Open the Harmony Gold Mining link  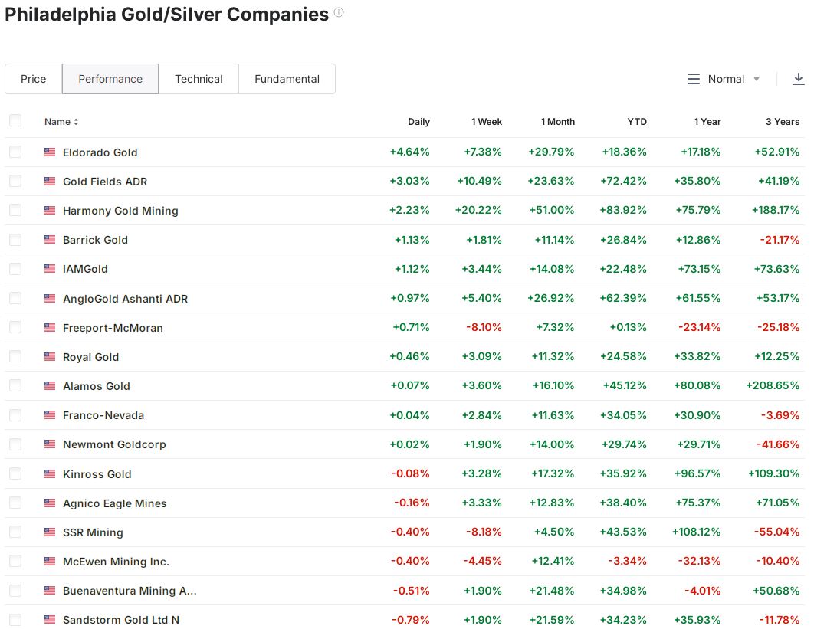(x=120, y=211)
